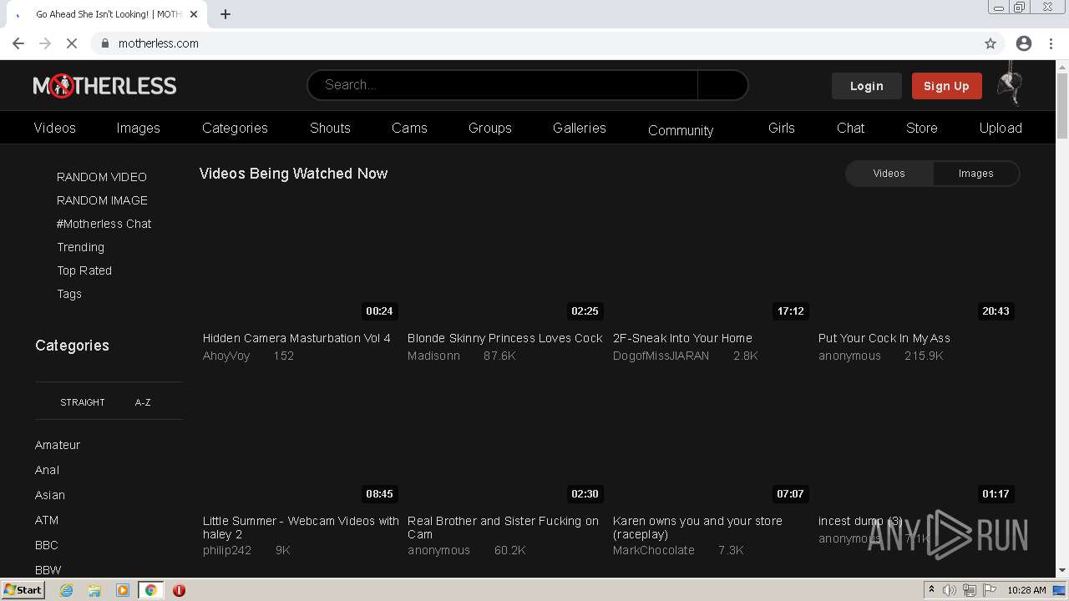The image size is (1069, 601).
Task: Switch to Chrome in the taskbar
Action: click(x=151, y=590)
